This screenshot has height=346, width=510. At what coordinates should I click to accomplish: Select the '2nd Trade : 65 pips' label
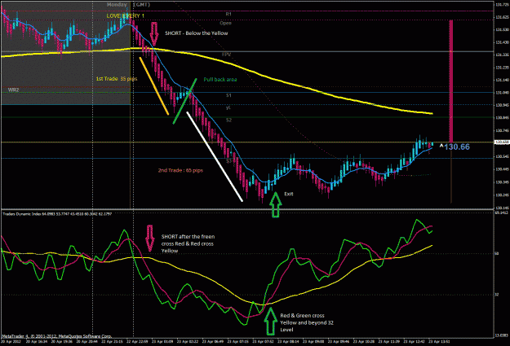pyautogui.click(x=180, y=170)
